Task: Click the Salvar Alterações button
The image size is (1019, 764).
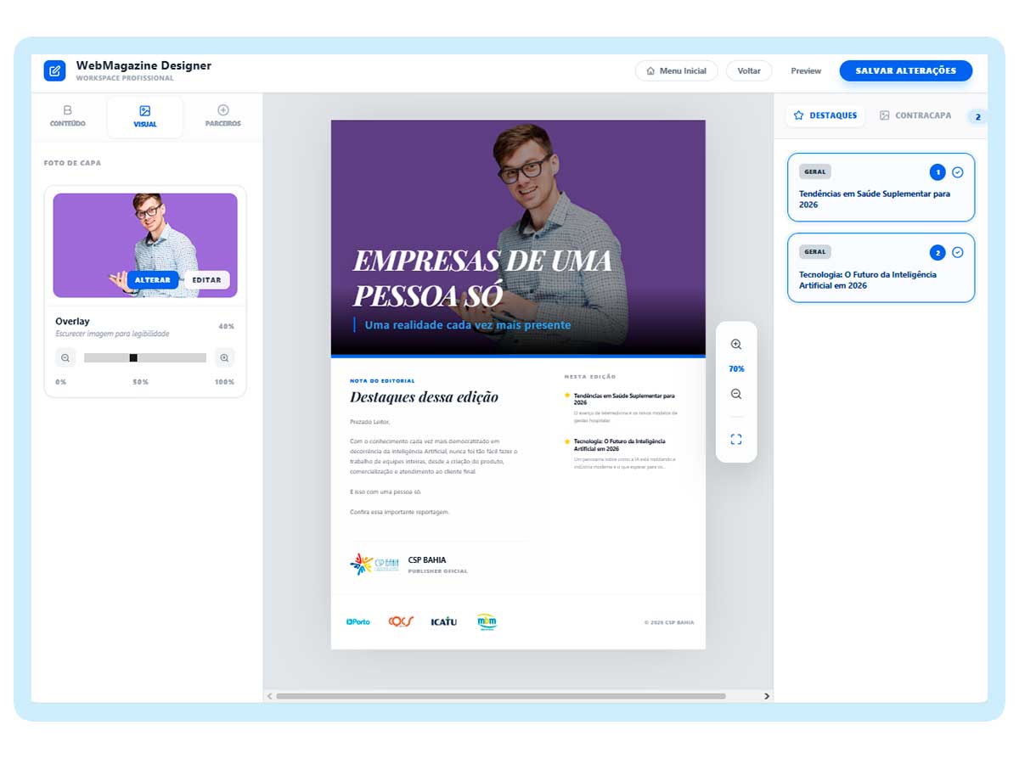Action: [x=905, y=70]
